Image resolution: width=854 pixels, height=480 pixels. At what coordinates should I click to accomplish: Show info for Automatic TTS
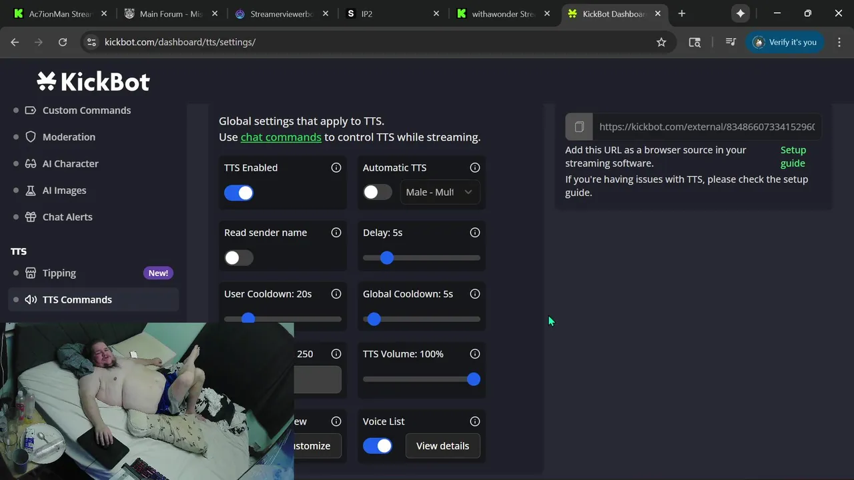(x=475, y=167)
